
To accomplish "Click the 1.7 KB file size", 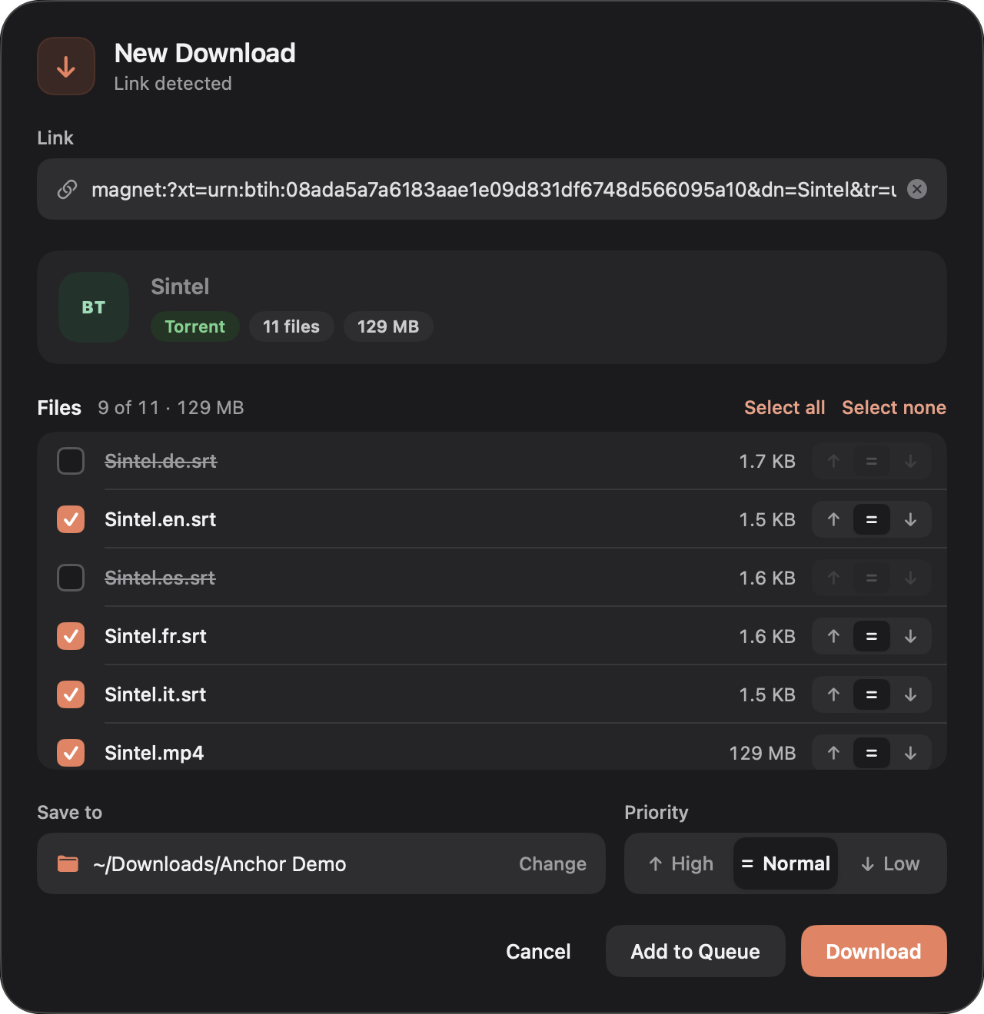I will click(767, 461).
